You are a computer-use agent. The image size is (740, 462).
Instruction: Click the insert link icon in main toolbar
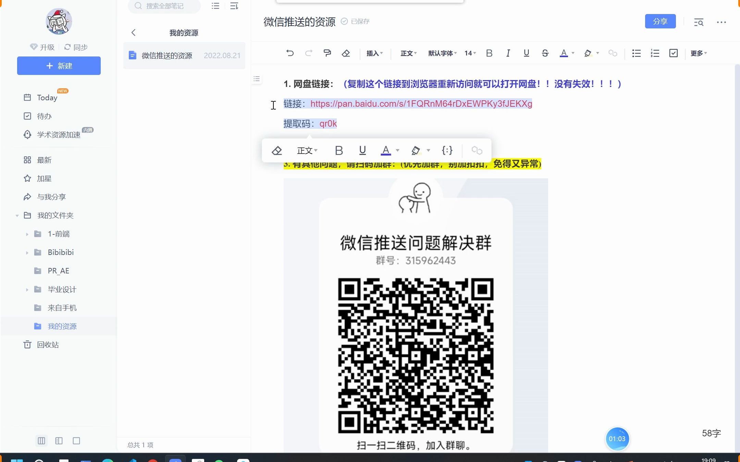pyautogui.click(x=613, y=53)
